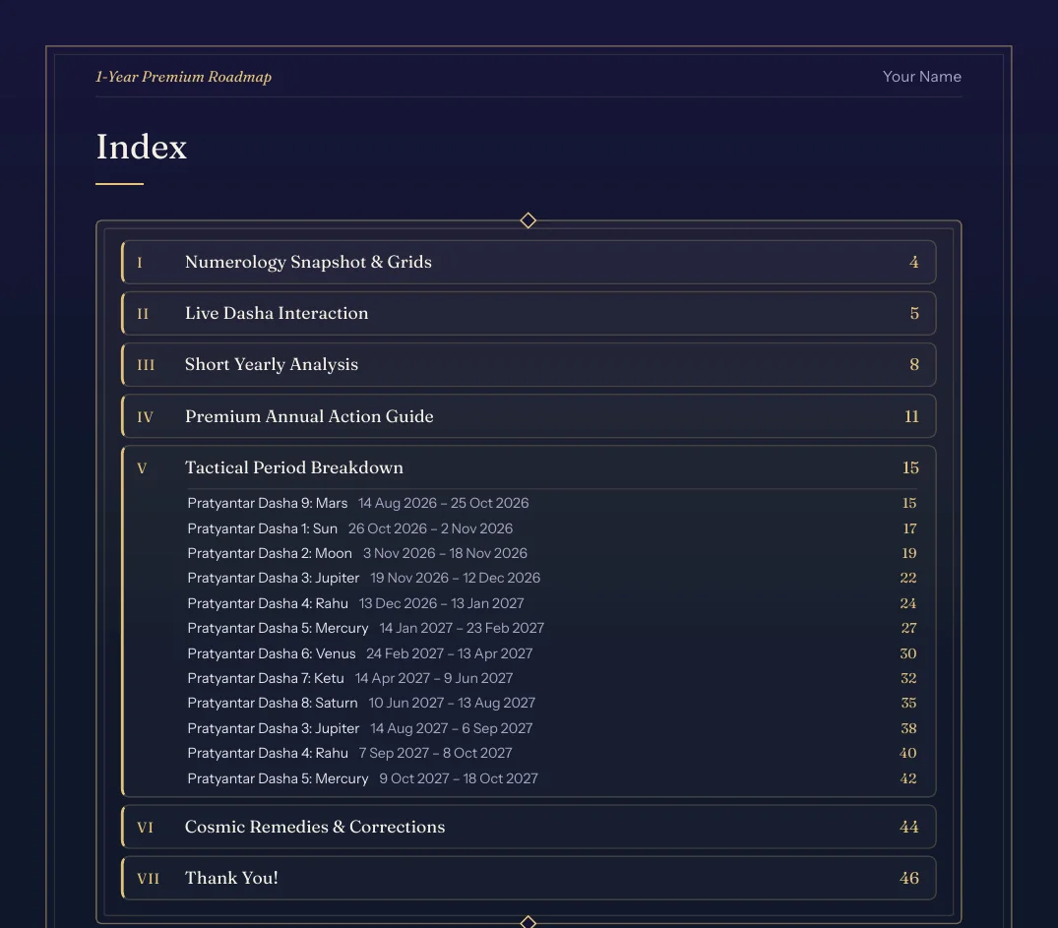Select Pratyantar Dasha 3: Jupiter 14 Aug 2027 row
Screen dimensions: 1058x928
click(x=552, y=728)
